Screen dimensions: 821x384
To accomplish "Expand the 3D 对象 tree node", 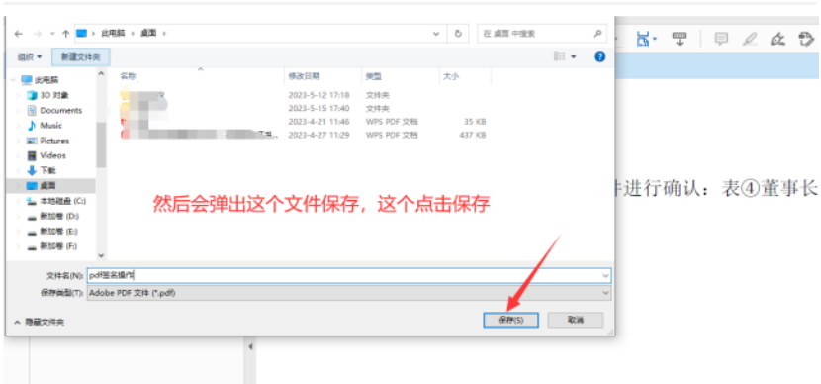I will point(19,95).
